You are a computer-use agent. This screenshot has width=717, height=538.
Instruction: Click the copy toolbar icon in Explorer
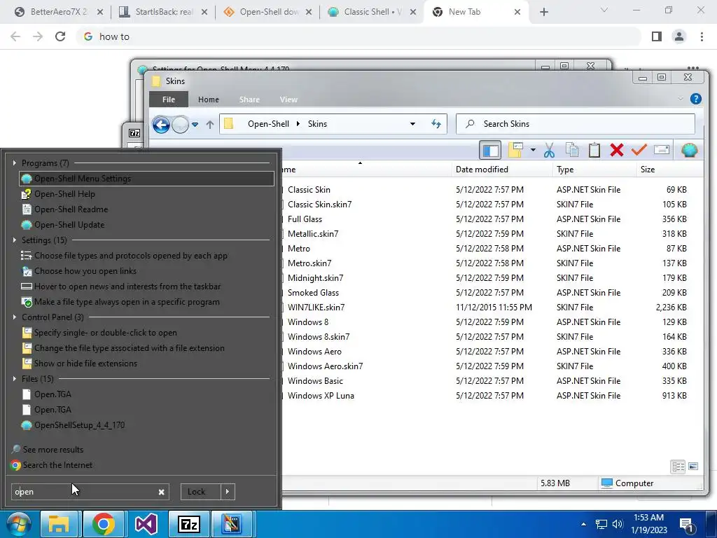572,150
